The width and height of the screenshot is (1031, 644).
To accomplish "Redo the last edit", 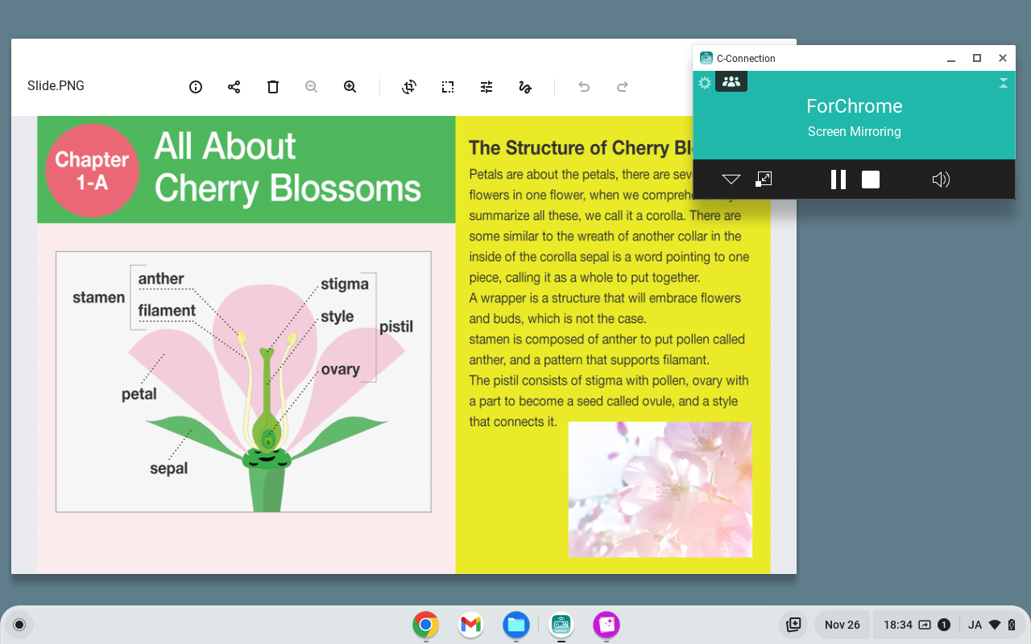I will click(x=623, y=87).
